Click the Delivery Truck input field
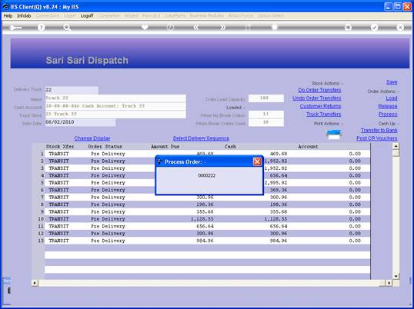 pos(72,90)
